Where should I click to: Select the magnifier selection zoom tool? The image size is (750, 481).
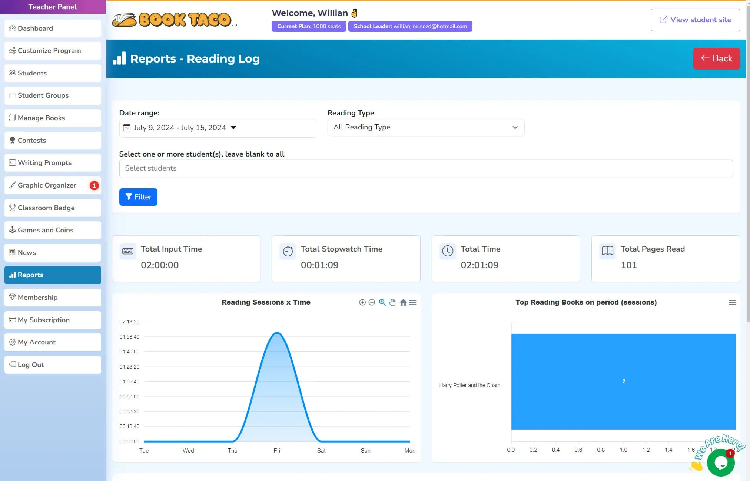[x=382, y=302]
